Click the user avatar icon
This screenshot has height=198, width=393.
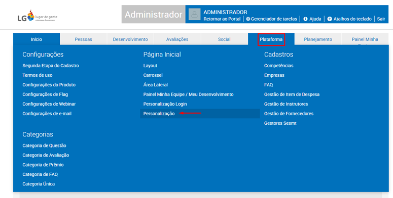point(195,15)
